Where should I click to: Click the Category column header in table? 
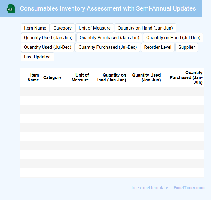point(52,77)
